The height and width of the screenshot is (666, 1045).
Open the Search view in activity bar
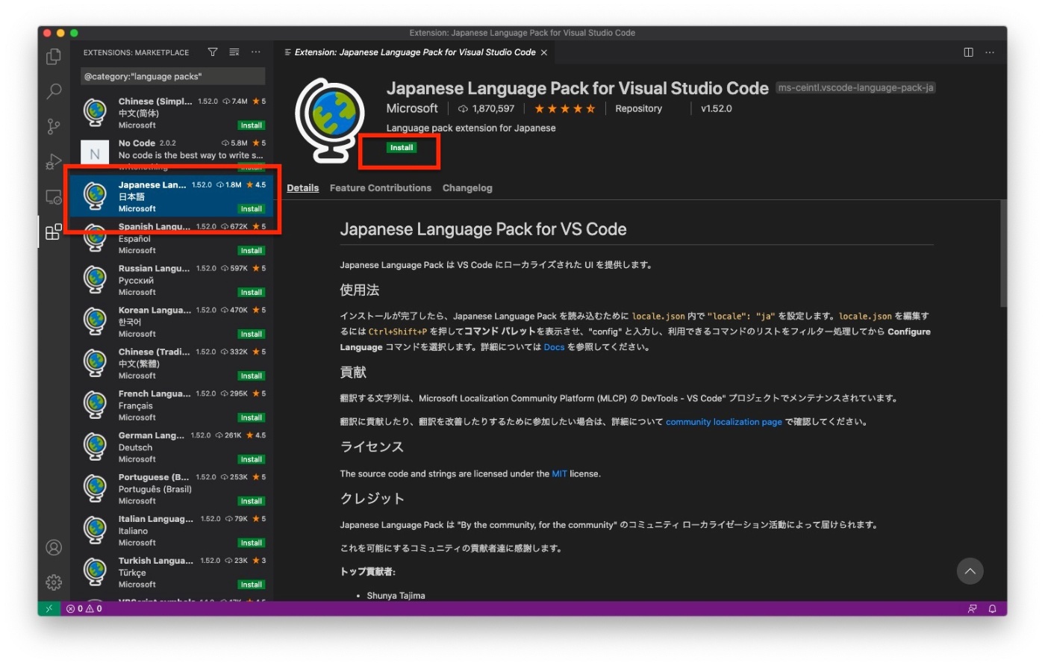tap(54, 92)
